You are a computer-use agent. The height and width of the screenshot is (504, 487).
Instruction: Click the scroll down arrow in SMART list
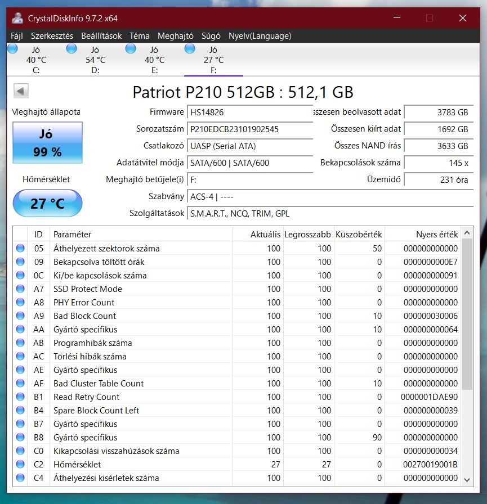[x=467, y=479]
